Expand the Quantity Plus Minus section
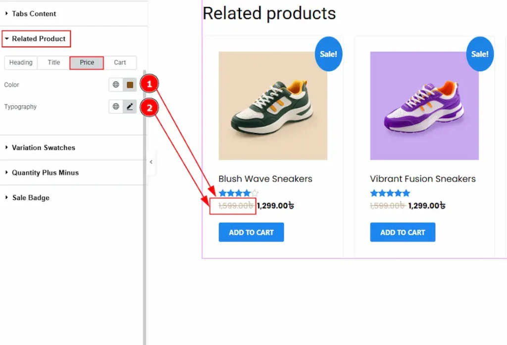Image resolution: width=507 pixels, height=345 pixels. coord(45,173)
